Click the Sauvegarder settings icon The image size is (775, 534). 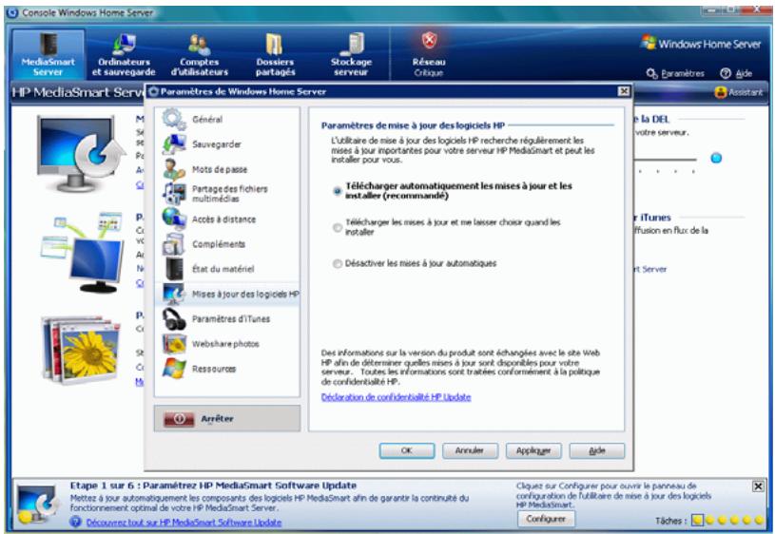174,144
